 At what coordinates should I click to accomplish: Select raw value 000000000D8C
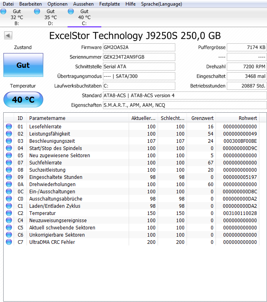240,191
